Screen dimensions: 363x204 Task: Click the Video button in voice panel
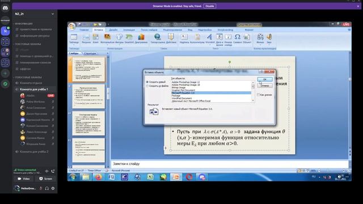tap(24, 178)
